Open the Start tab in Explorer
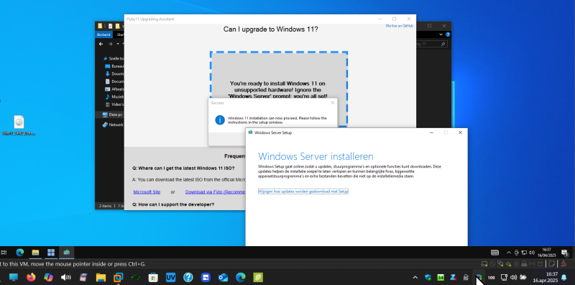Screen dimensions: 575x285 pyautogui.click(x=119, y=35)
